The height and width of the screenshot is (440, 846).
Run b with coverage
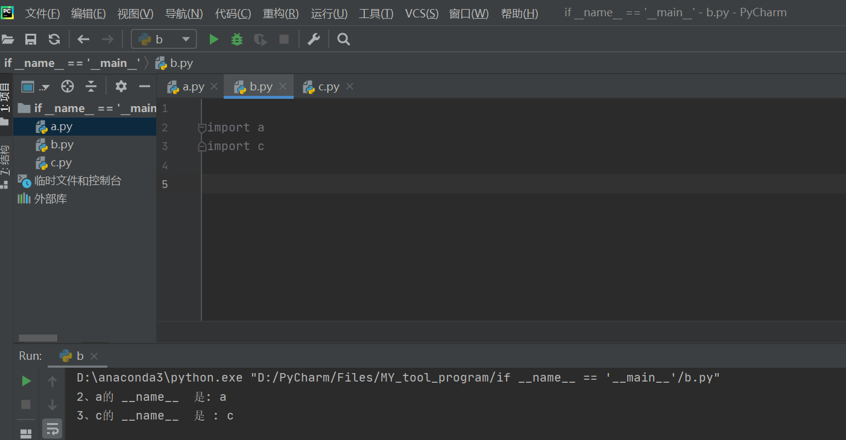pos(260,39)
